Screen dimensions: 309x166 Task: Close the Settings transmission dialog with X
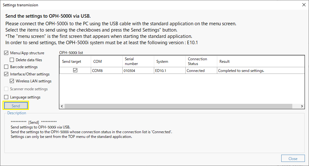click(x=304, y=5)
